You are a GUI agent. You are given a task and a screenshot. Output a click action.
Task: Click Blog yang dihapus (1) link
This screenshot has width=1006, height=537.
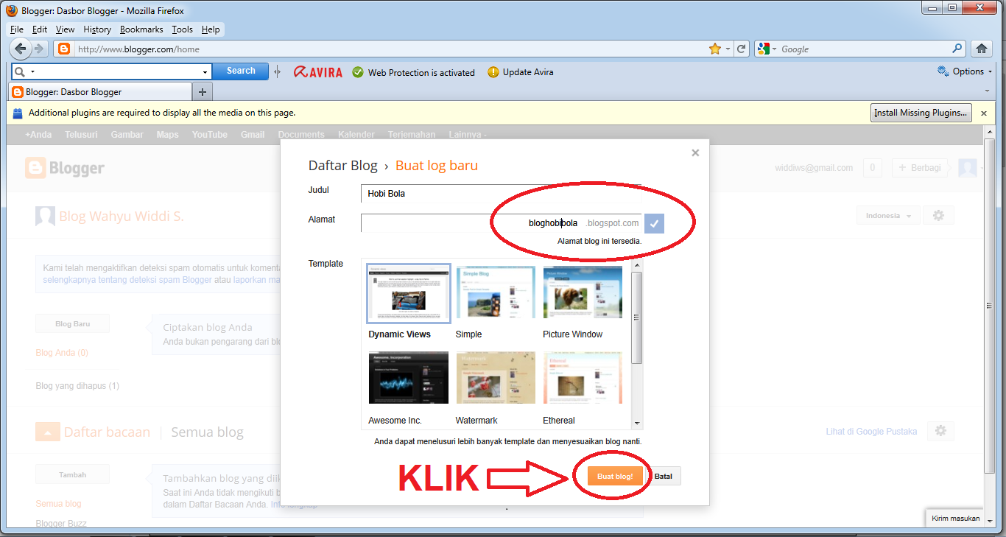[77, 386]
